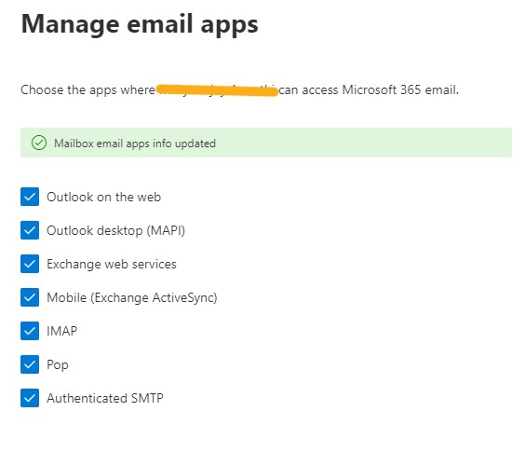Click the 'Outlook desktop (MAPI)' label
Screen dimensions: 525x452
point(115,231)
